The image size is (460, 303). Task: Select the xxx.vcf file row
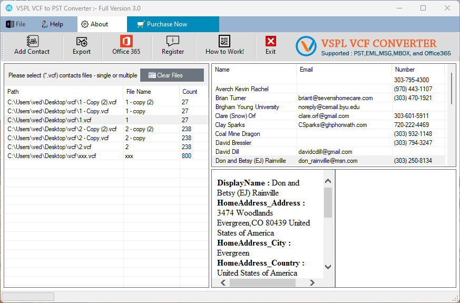[106, 156]
